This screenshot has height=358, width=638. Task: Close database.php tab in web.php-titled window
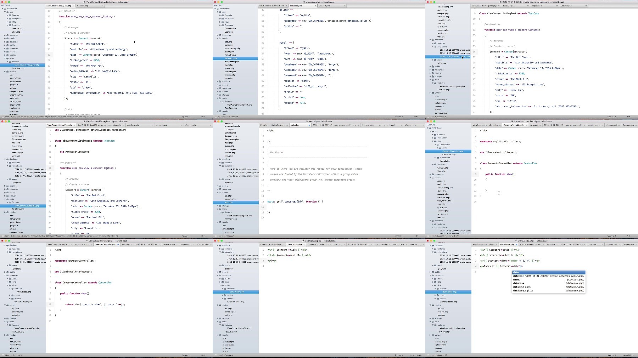tap(380, 125)
